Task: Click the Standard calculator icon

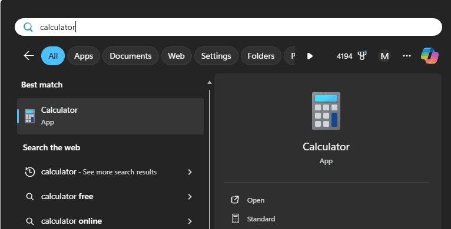Action: [236, 218]
